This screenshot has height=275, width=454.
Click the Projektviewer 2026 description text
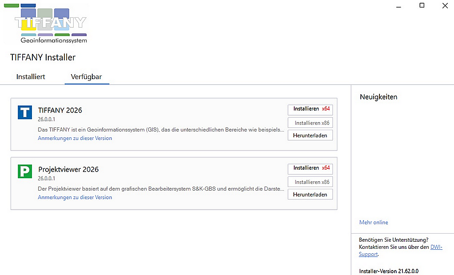click(161, 189)
